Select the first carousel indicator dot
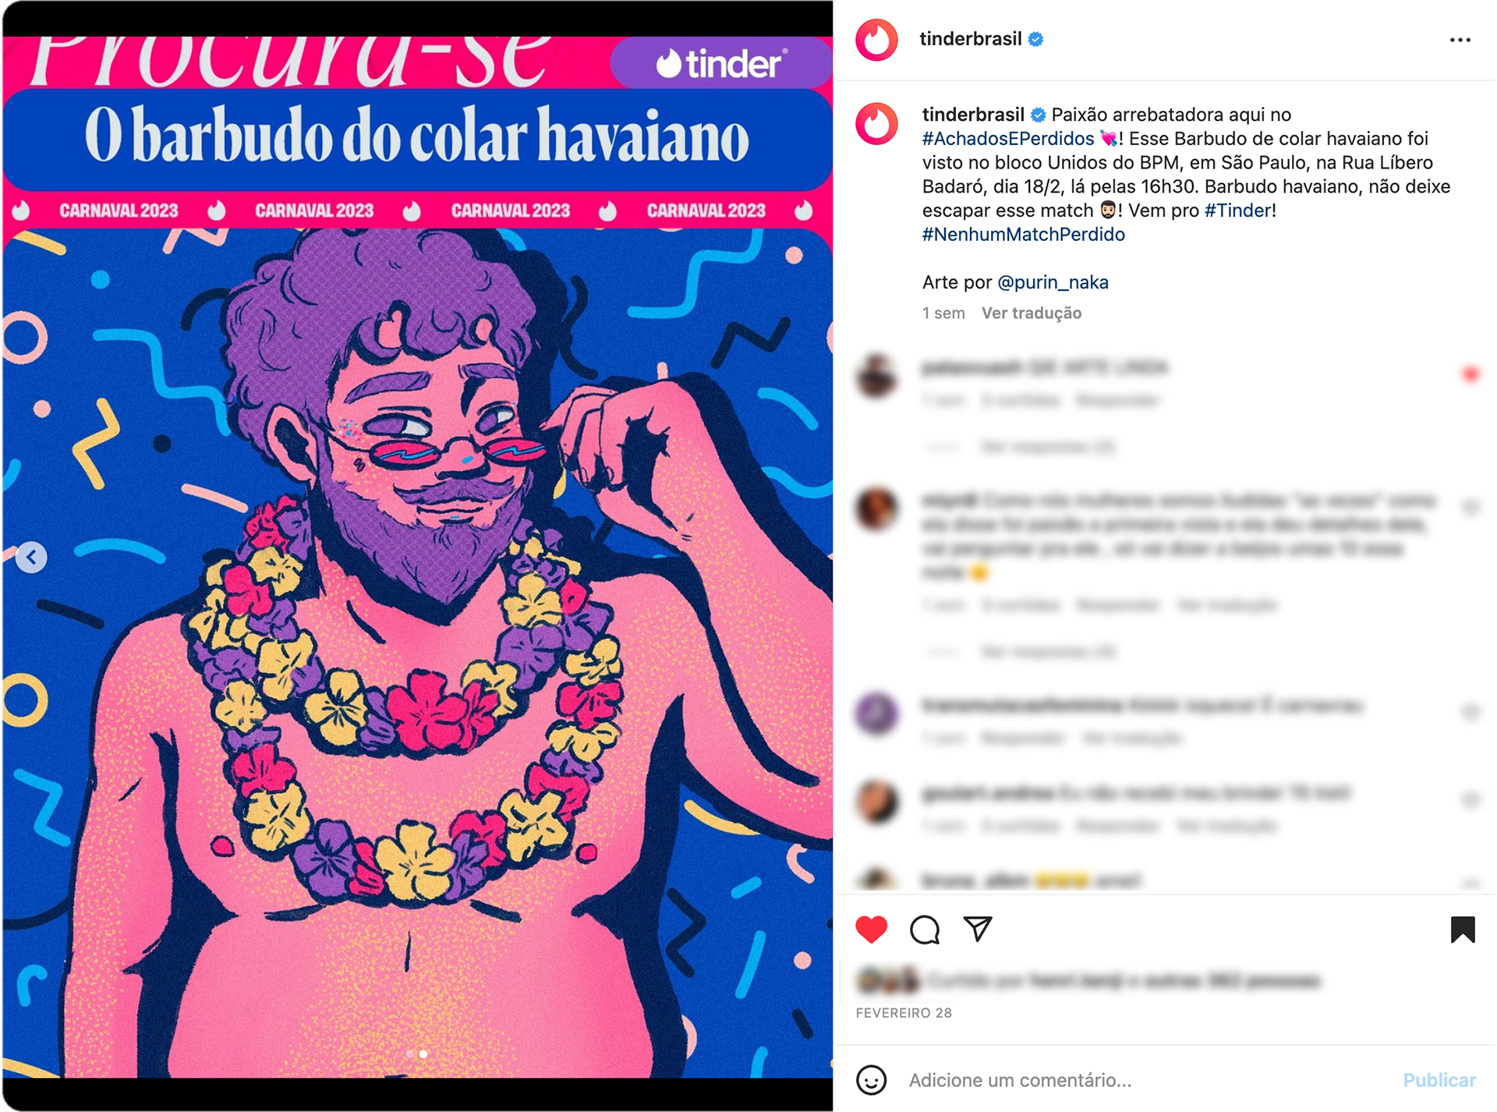1497x1112 pixels. (411, 1054)
